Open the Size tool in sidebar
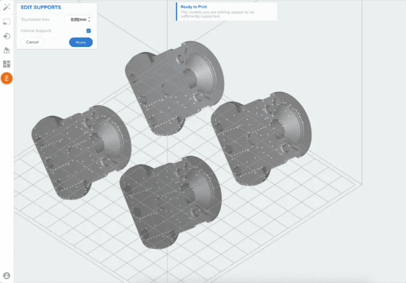Screen dimensions: 406x283 pyautogui.click(x=6, y=21)
